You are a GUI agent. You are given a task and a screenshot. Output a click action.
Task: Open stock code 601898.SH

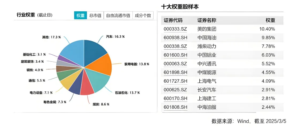pos(175,72)
